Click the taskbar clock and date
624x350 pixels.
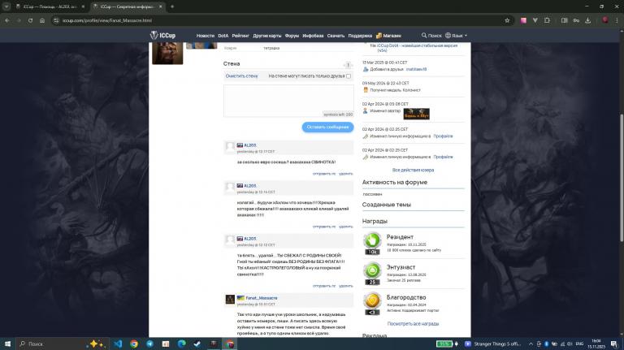[596, 344]
